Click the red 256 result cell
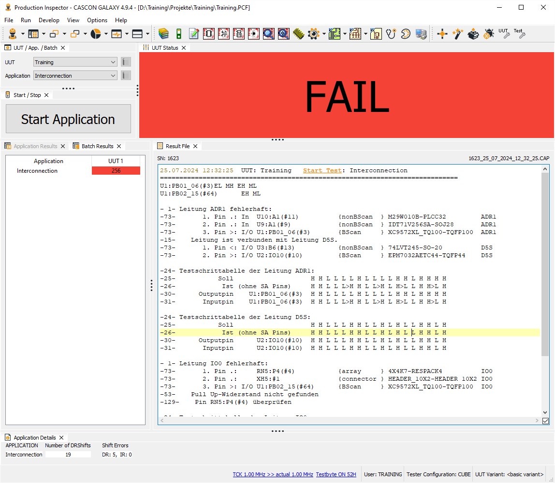 tap(116, 171)
